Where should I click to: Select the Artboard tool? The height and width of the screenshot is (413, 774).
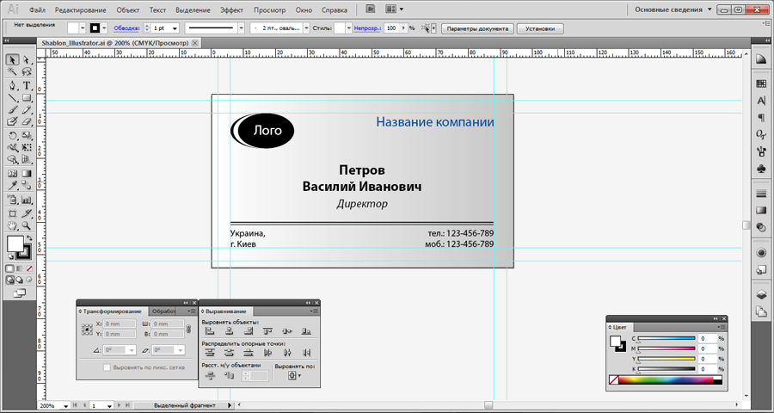click(12, 213)
